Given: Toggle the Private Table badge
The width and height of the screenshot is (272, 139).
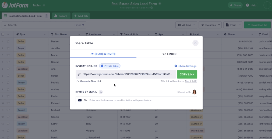Looking at the screenshot, I should point(110,66).
